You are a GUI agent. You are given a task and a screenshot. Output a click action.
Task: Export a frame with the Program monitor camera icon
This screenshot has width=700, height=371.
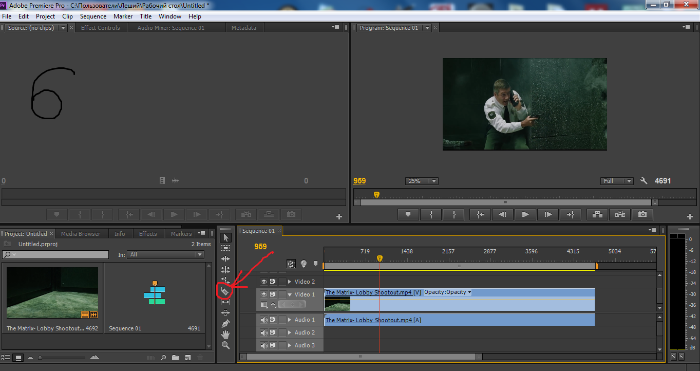click(x=642, y=214)
